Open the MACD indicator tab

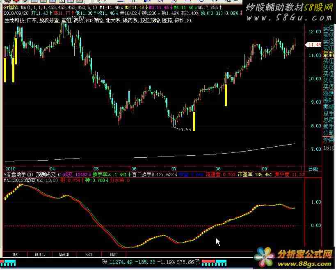pos(64,254)
